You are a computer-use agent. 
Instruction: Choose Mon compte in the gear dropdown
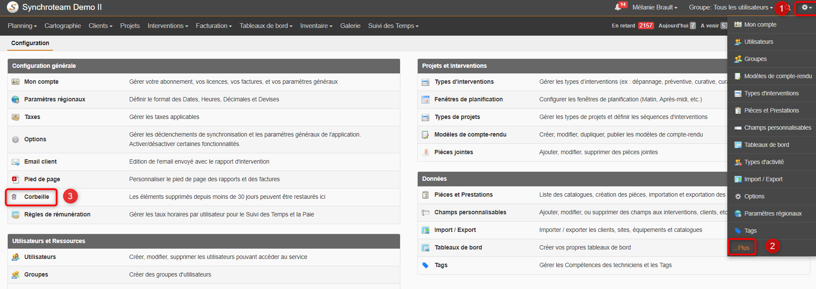click(x=772, y=24)
